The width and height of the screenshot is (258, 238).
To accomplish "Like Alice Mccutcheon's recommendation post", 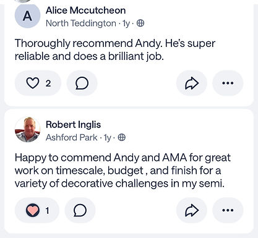I will [33, 83].
